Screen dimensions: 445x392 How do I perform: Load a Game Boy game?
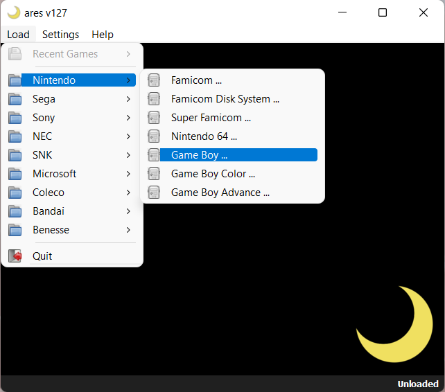click(232, 155)
